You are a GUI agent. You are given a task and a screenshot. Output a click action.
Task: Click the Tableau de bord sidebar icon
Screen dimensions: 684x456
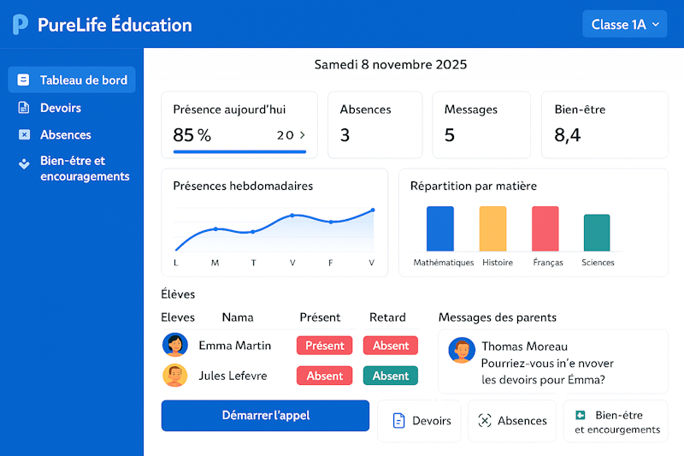(x=24, y=80)
